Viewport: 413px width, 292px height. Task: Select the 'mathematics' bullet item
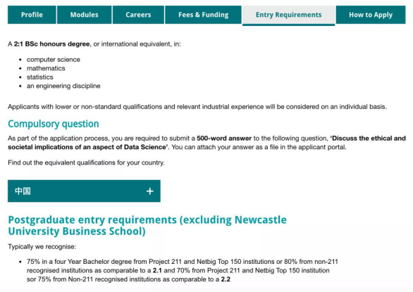tap(46, 68)
